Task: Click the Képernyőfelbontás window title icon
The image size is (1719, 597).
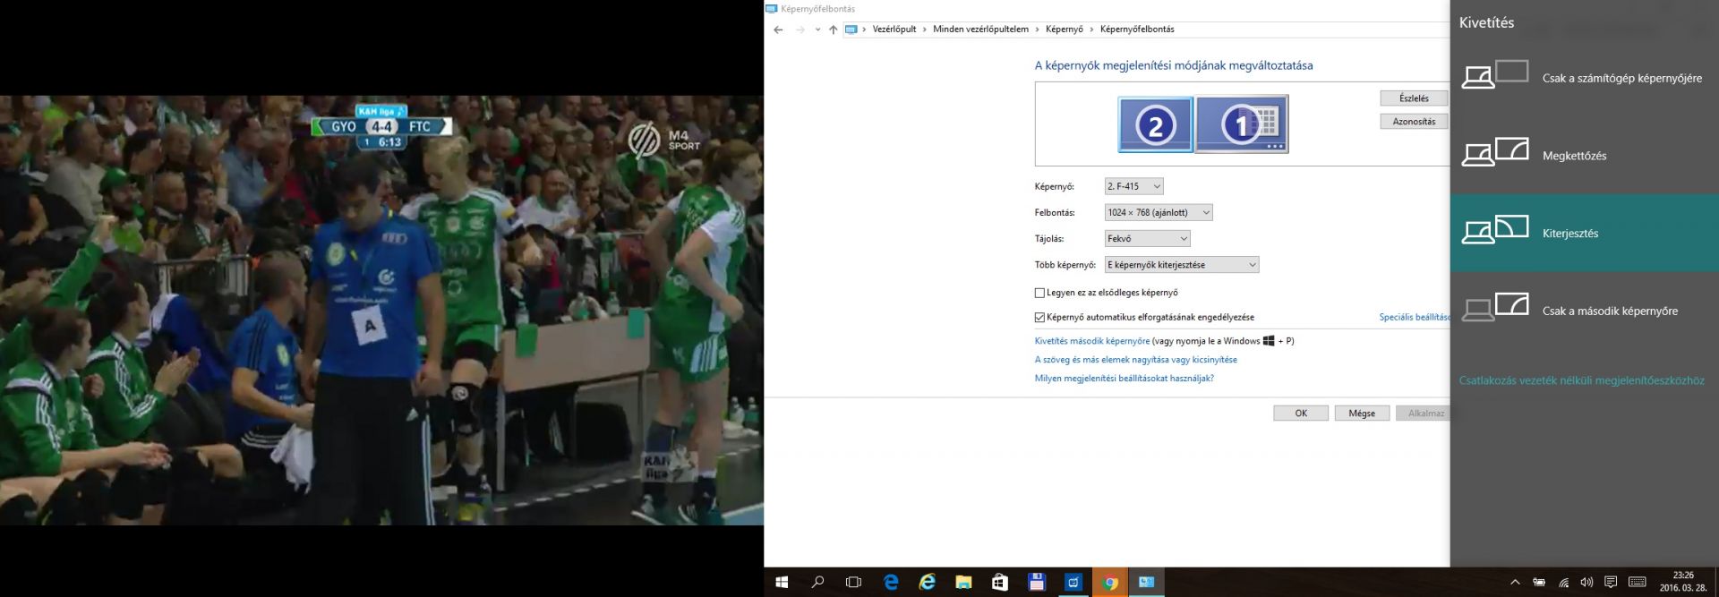Action: click(772, 9)
